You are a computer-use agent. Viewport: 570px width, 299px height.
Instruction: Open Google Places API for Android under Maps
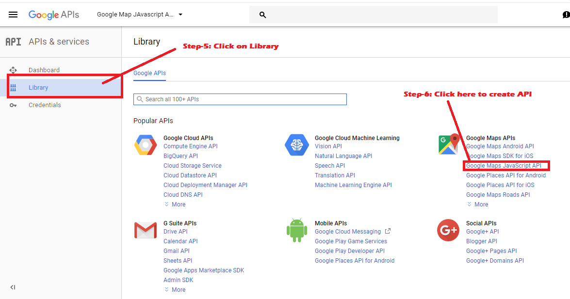(506, 175)
